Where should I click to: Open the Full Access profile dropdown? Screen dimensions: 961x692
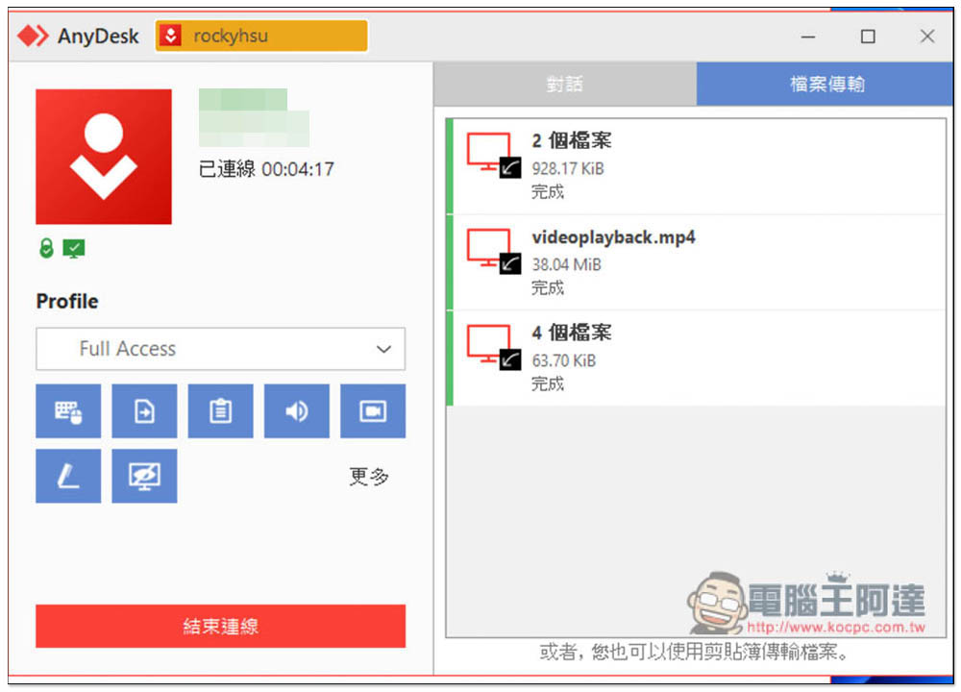click(221, 349)
